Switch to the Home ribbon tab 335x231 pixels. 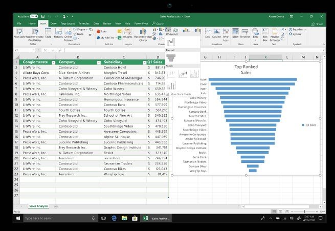tap(32, 24)
